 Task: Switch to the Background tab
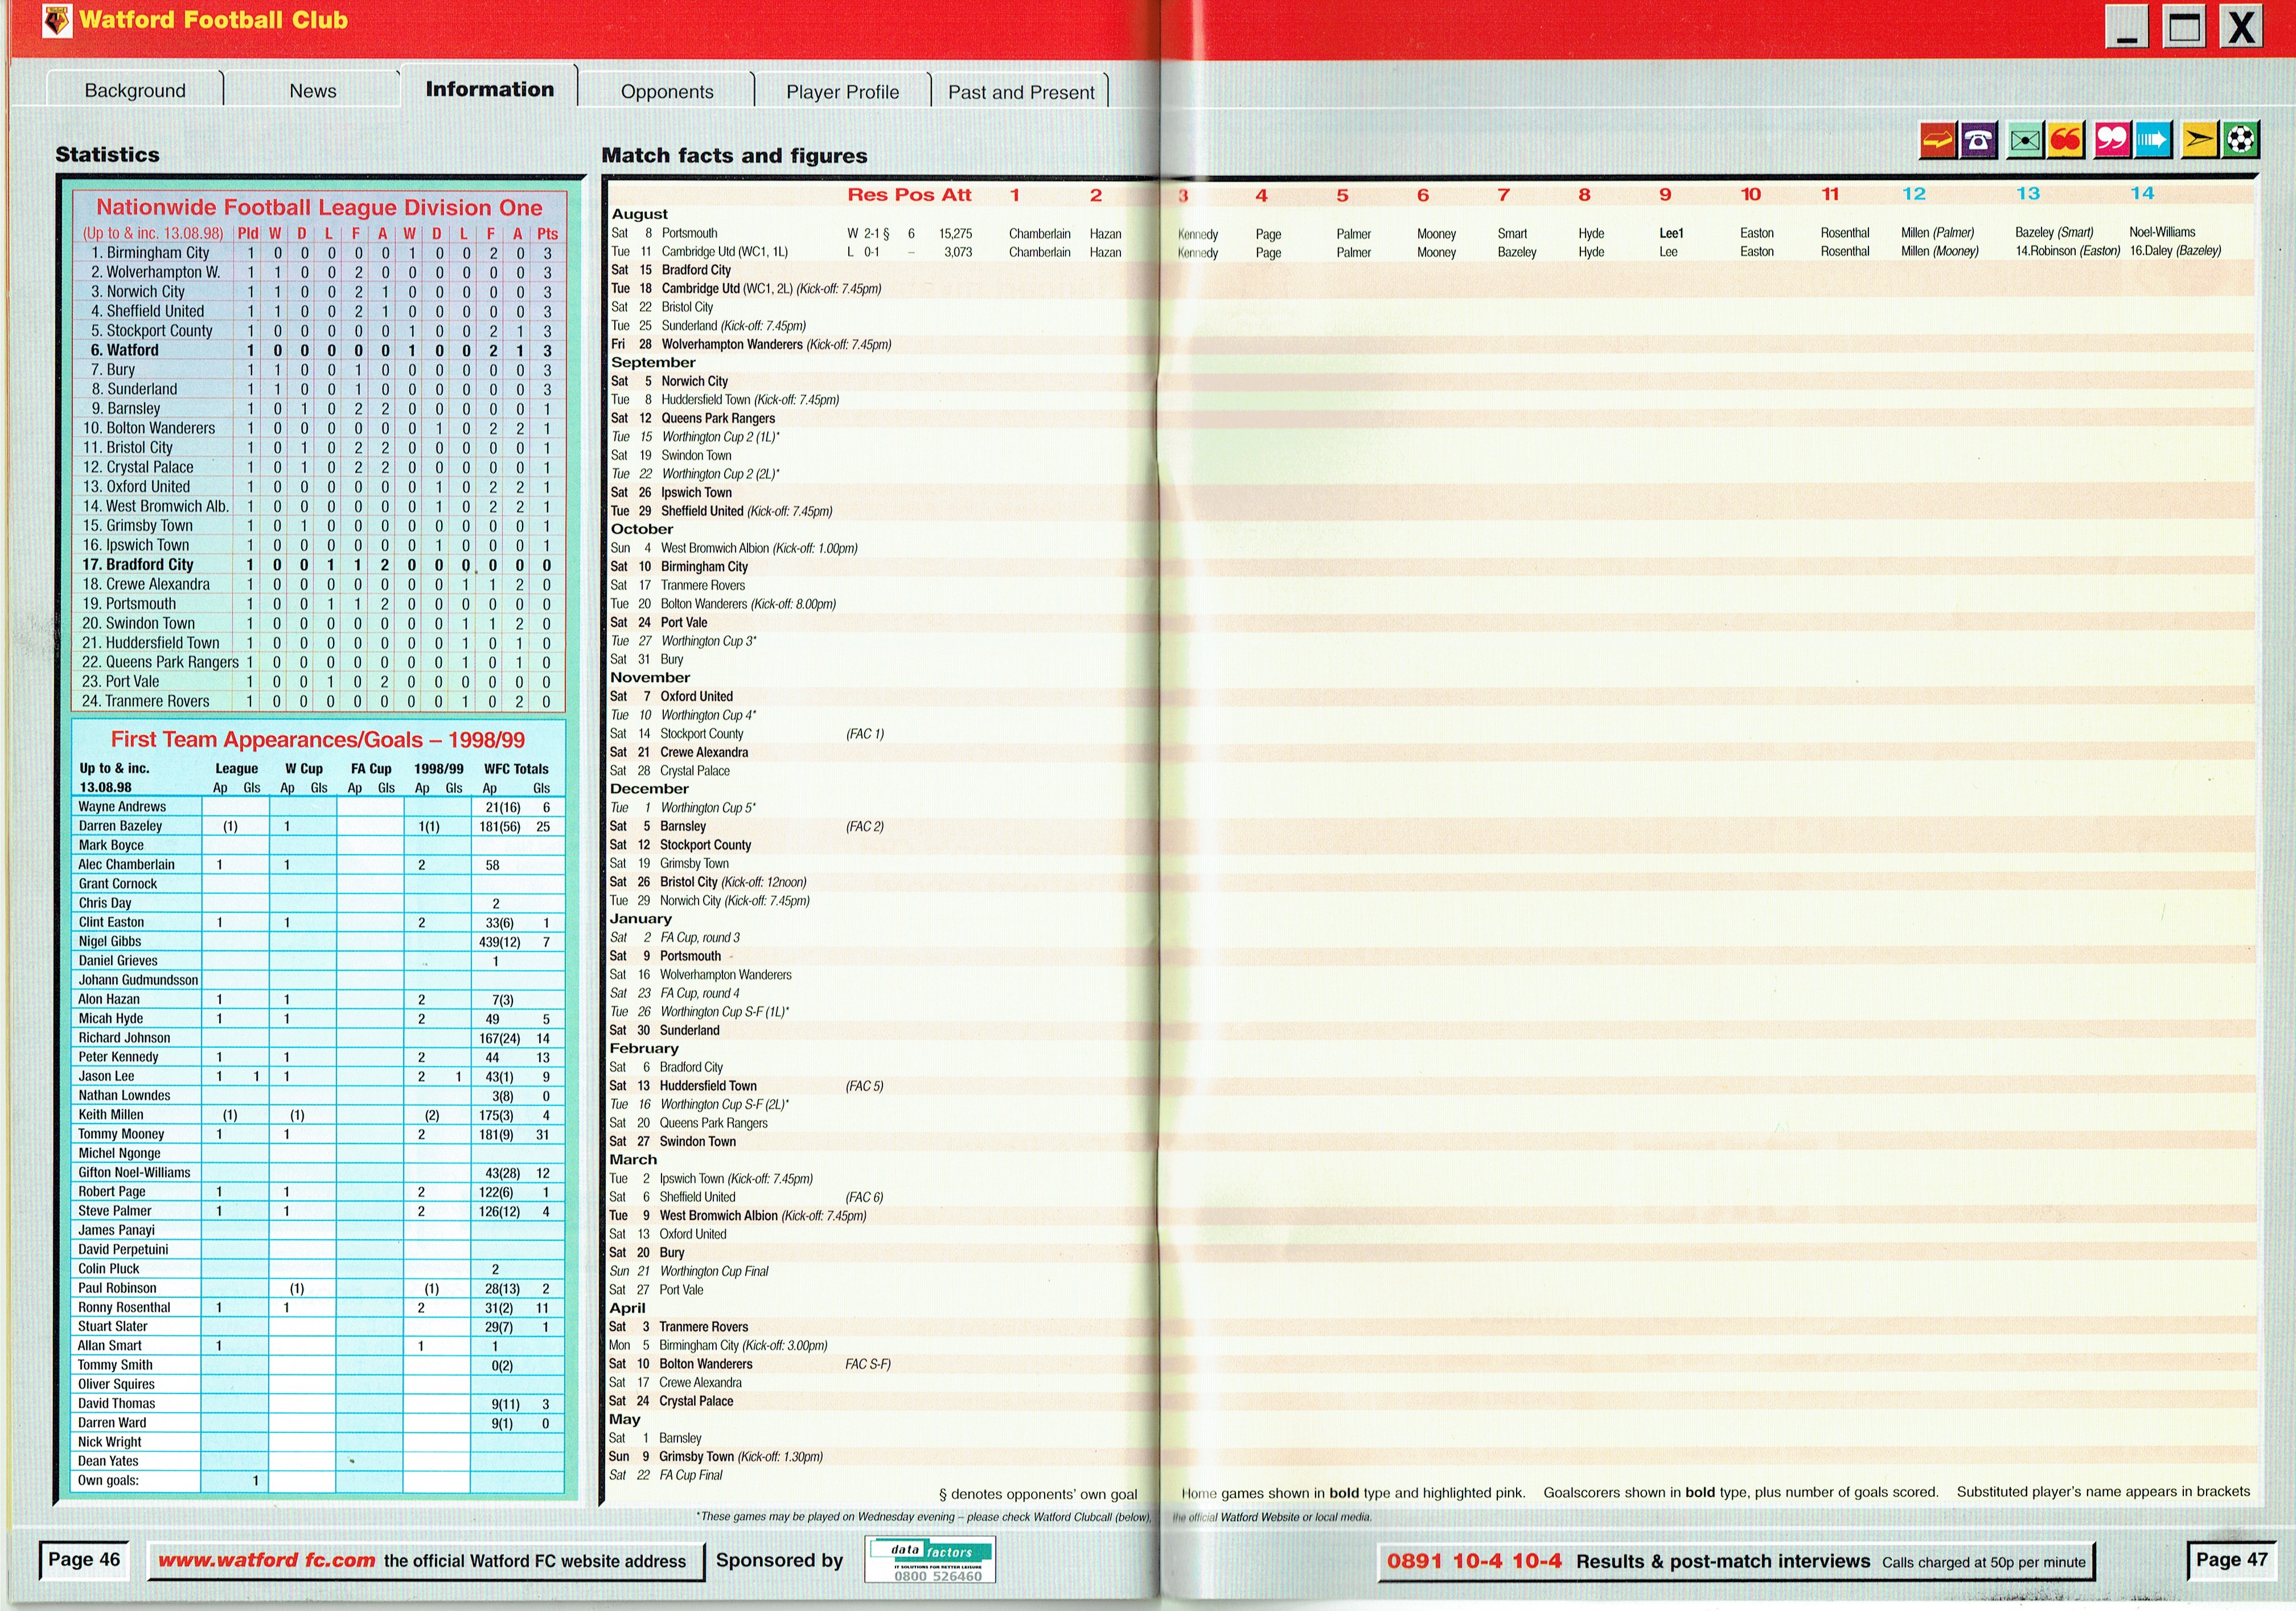(x=135, y=90)
